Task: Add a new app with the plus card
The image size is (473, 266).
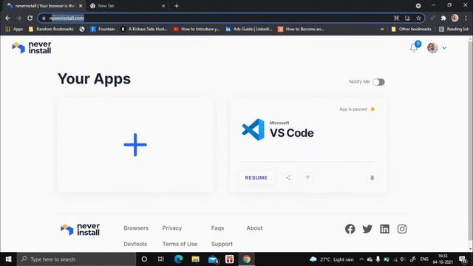Action: click(135, 145)
